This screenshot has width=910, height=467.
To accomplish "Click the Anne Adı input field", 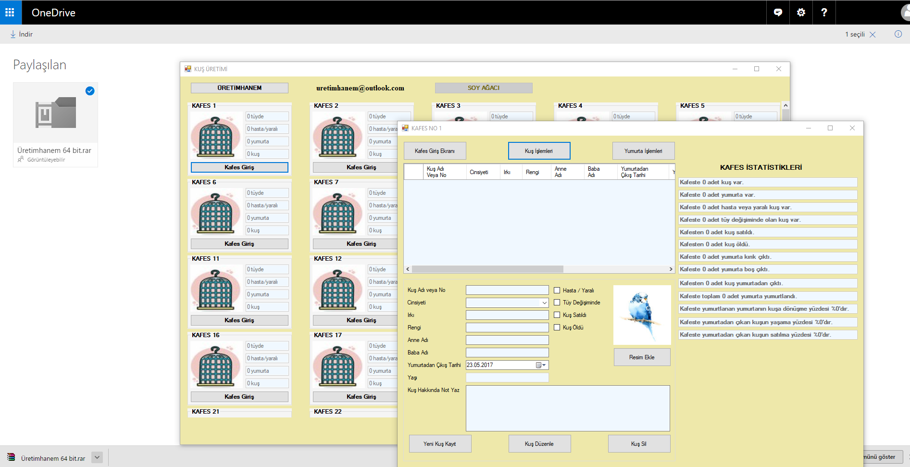I will click(507, 340).
